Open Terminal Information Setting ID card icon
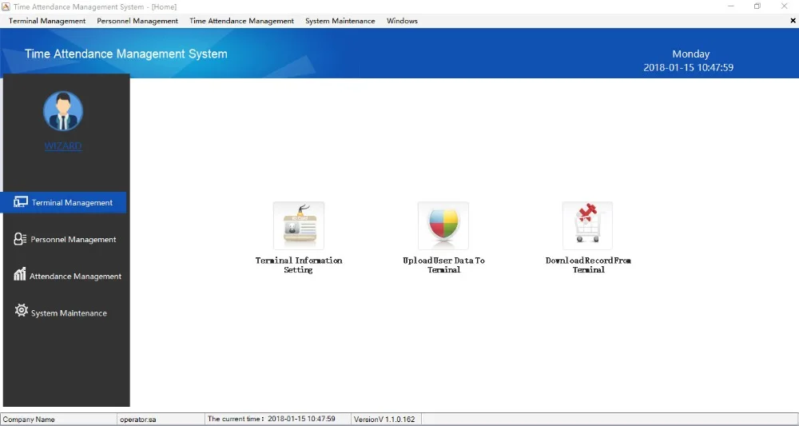799x426 pixels. coord(299,225)
